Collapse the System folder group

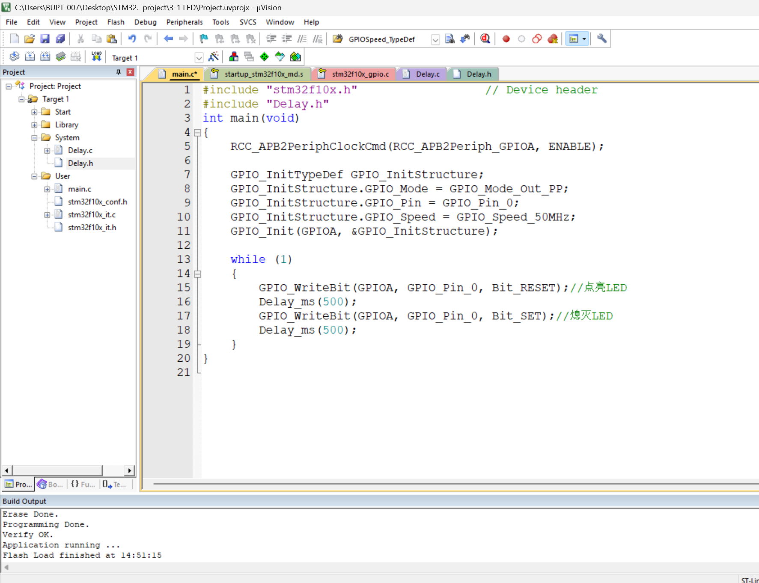click(34, 138)
